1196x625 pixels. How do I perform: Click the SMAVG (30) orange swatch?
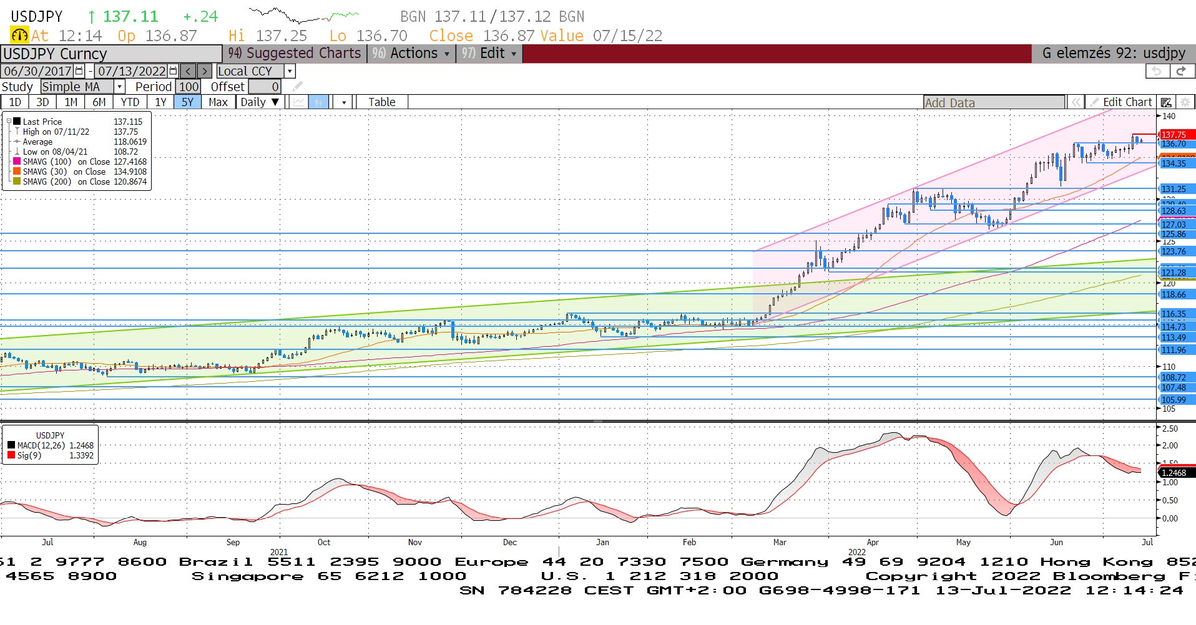point(17,172)
